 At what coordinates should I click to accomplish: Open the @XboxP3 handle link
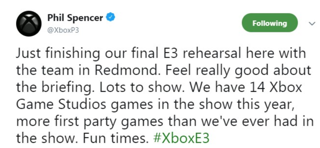63,30
